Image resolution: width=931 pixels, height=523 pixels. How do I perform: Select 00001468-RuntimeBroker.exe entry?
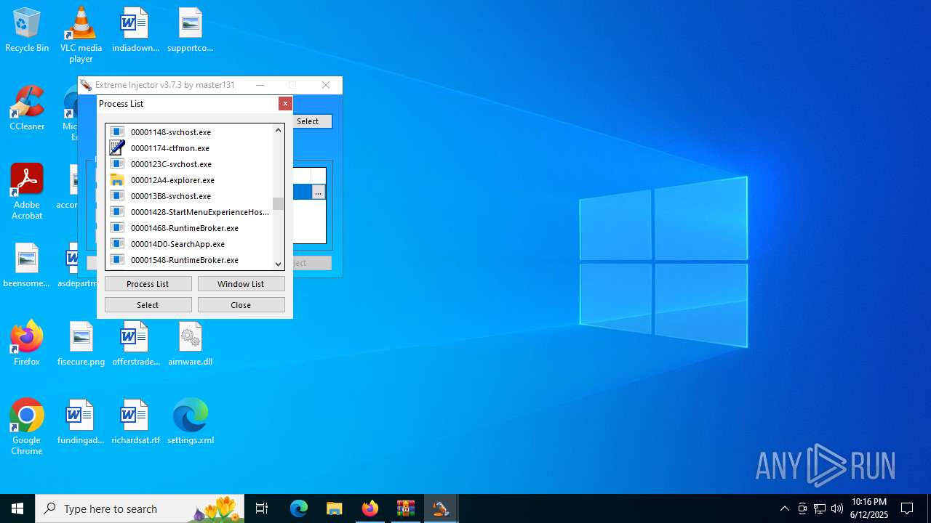pyautogui.click(x=189, y=228)
